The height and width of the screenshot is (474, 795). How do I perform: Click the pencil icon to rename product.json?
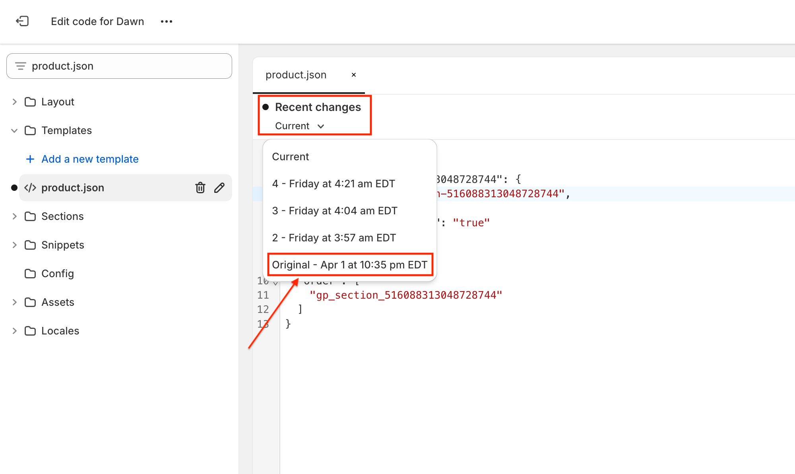219,188
